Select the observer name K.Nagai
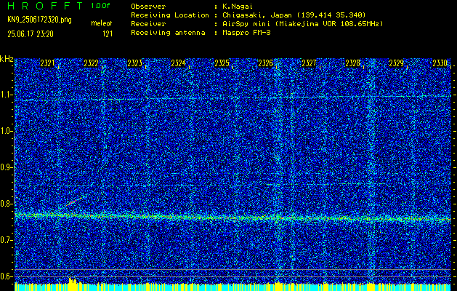457x291 pixels. [x=238, y=7]
